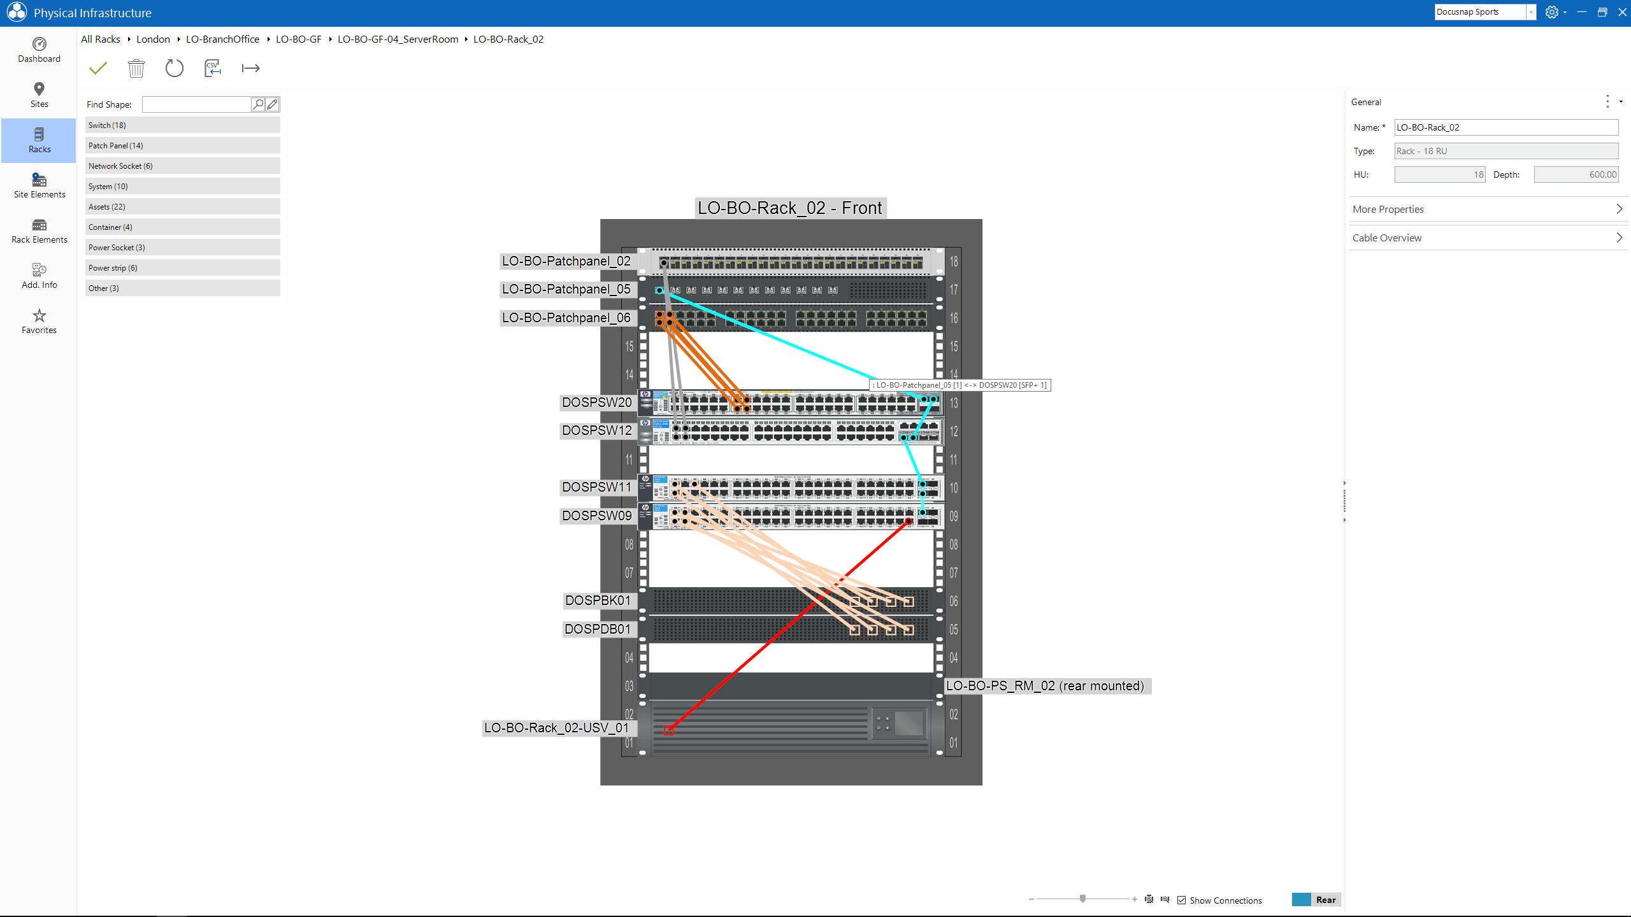Image resolution: width=1631 pixels, height=917 pixels.
Task: Click the green confirm checkmark icon
Action: coord(97,68)
